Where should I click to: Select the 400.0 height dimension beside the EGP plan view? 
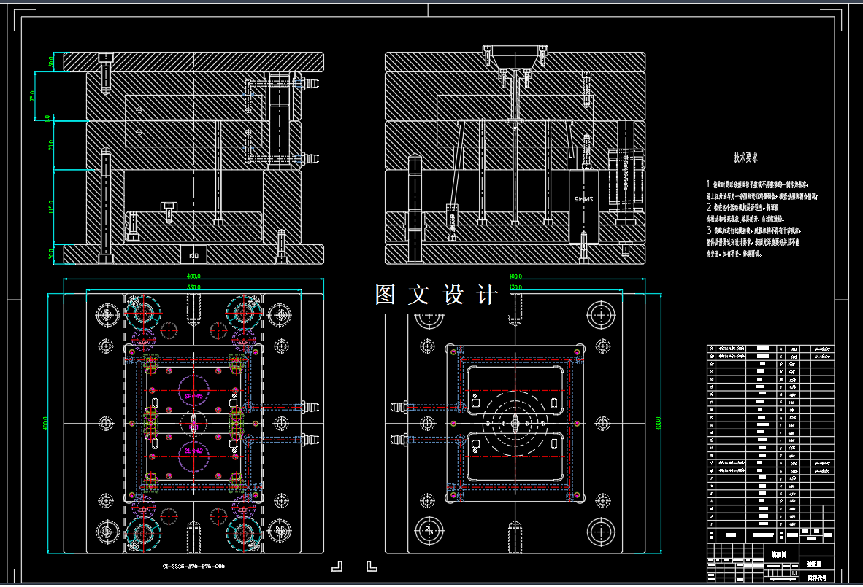click(x=46, y=423)
